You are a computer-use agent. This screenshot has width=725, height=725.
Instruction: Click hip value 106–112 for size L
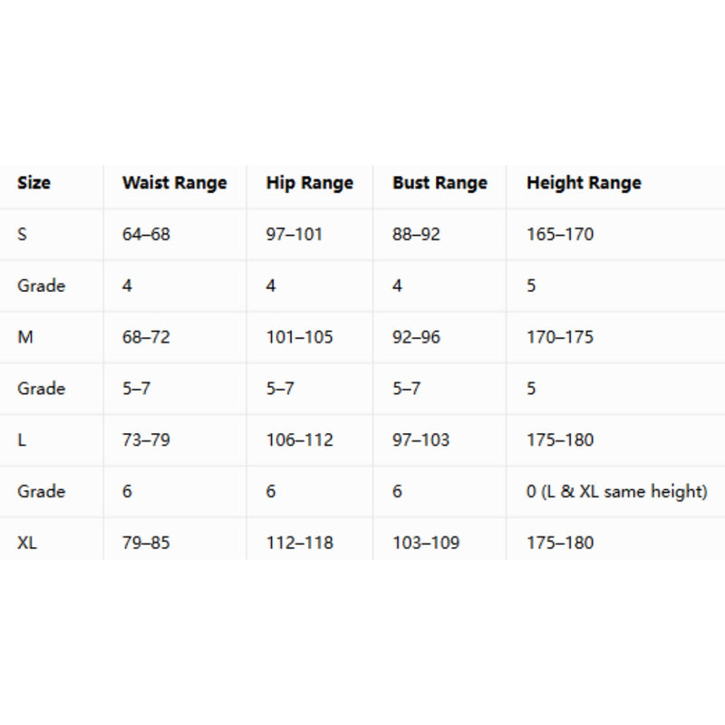coord(299,440)
